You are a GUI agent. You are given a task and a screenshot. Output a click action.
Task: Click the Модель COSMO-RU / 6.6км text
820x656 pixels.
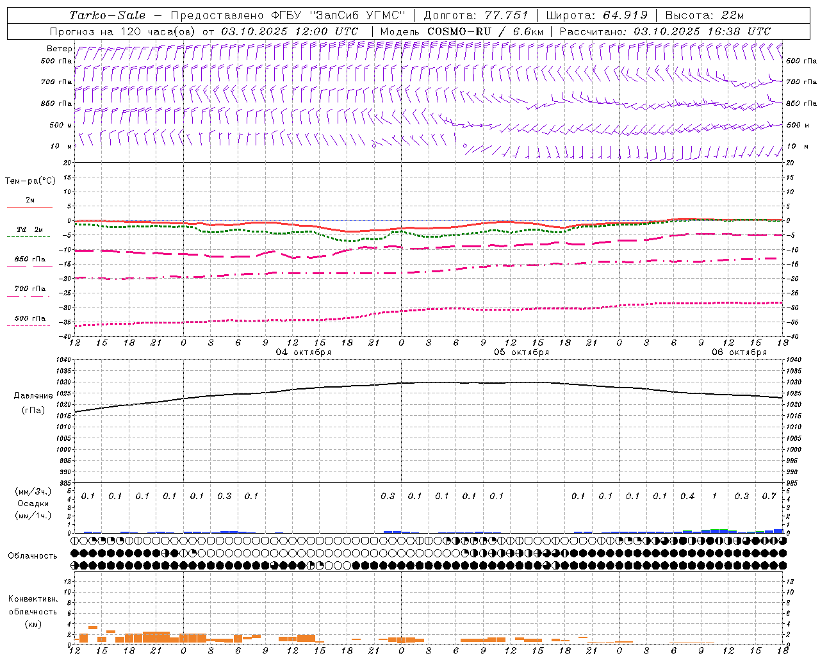click(462, 31)
